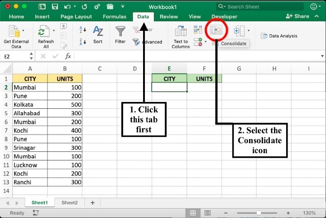Viewport: 326px width, 218px height.
Task: Click the Connections icon in ribbon
Action: tap(64, 26)
